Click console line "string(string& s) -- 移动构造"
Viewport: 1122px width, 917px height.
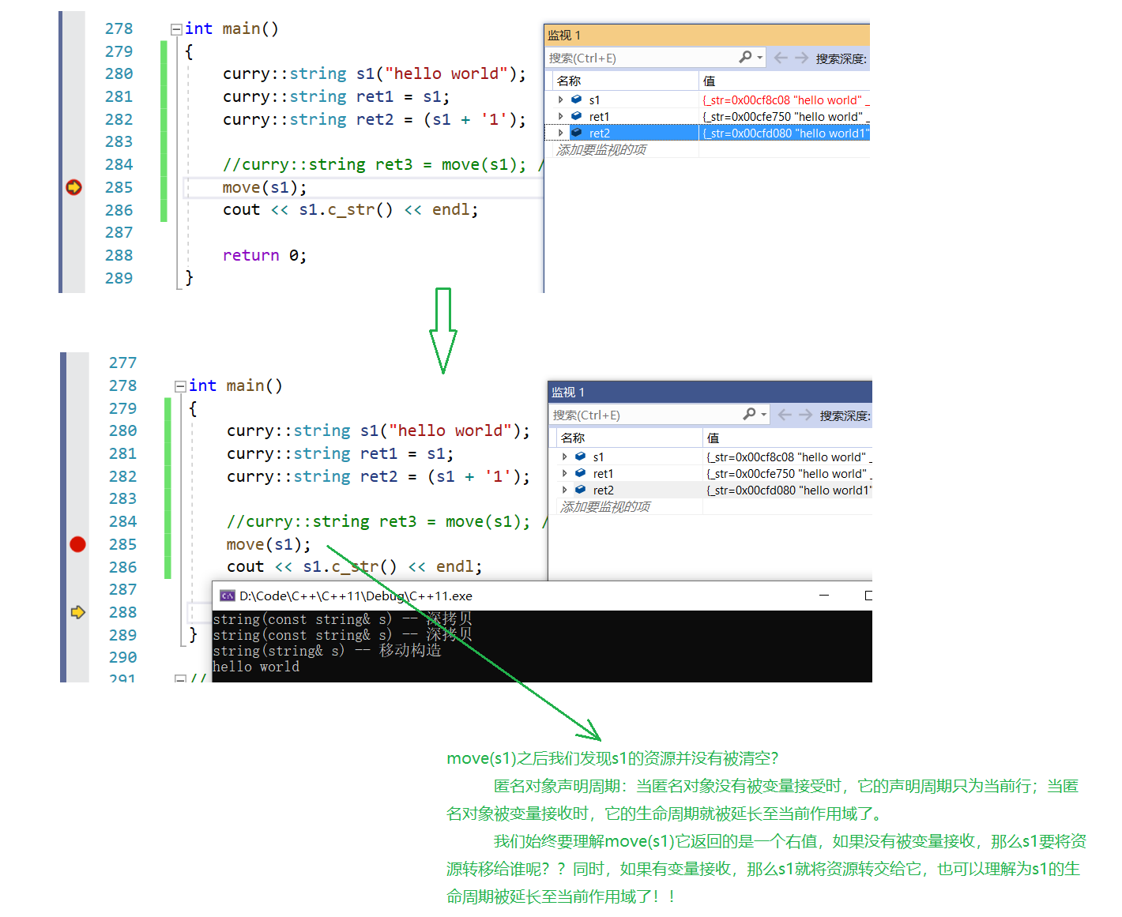[327, 650]
